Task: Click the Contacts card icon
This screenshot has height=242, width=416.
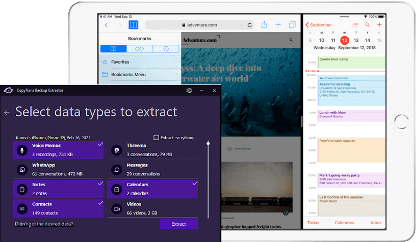Action: [x=22, y=208]
